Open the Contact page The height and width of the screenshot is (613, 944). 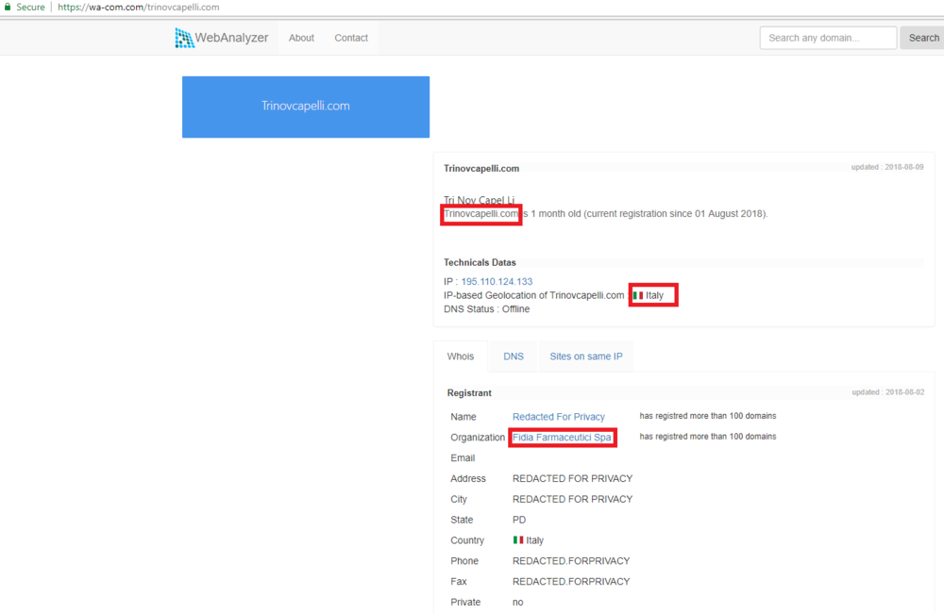click(x=351, y=38)
